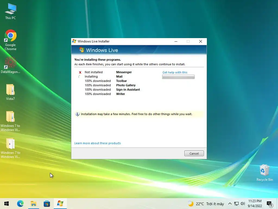Click the "You're installing these programs." heading
This screenshot has width=278, height=209.
point(97,60)
